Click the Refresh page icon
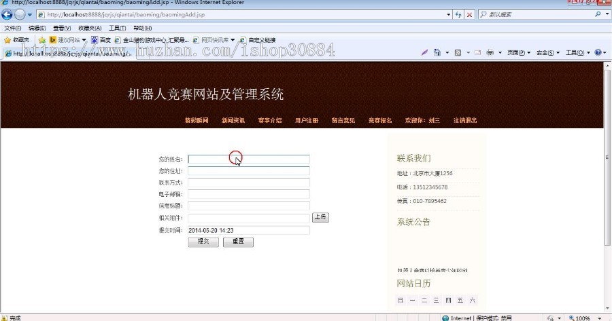 pyautogui.click(x=458, y=15)
